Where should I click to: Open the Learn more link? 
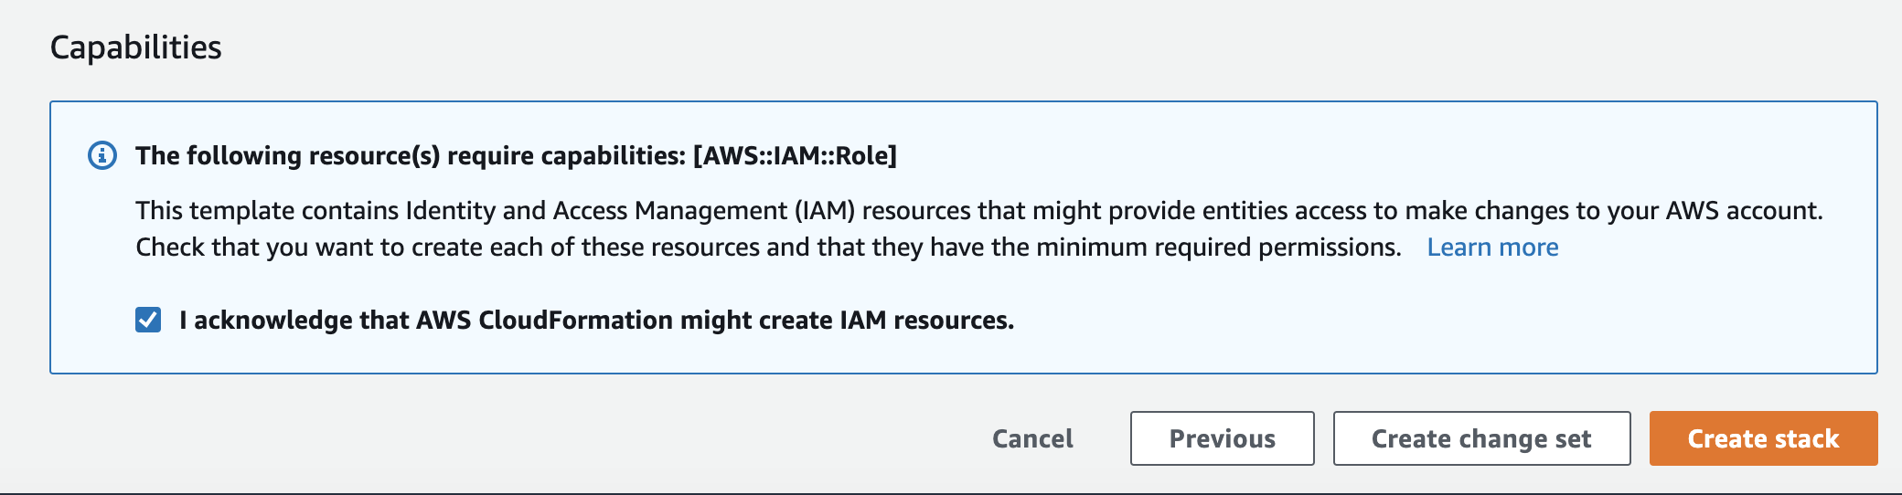coord(1492,247)
